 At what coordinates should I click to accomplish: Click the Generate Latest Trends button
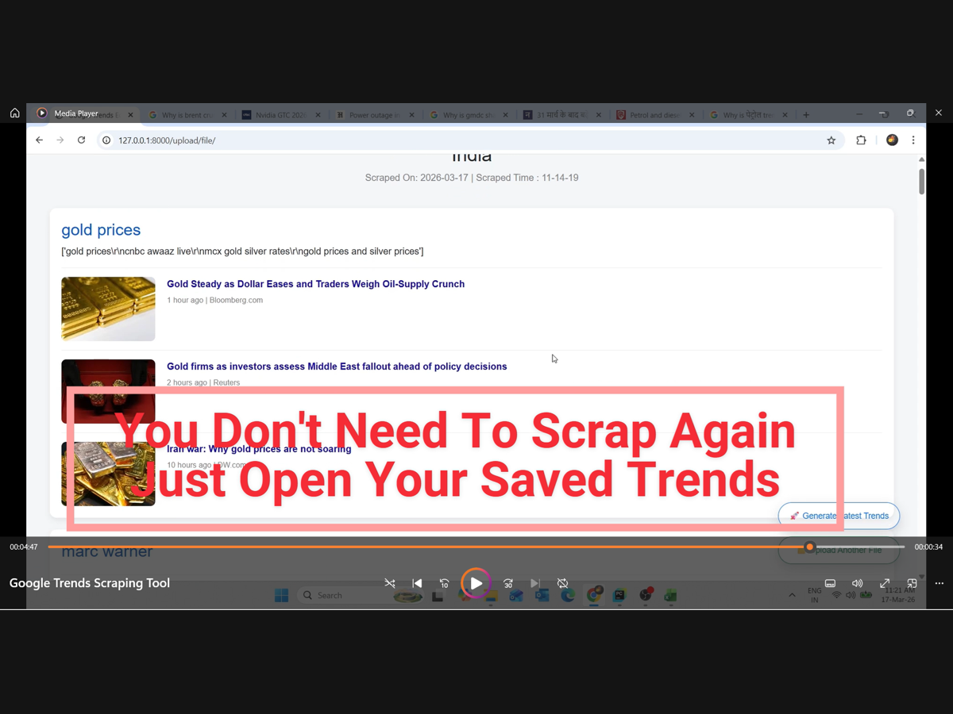point(839,516)
